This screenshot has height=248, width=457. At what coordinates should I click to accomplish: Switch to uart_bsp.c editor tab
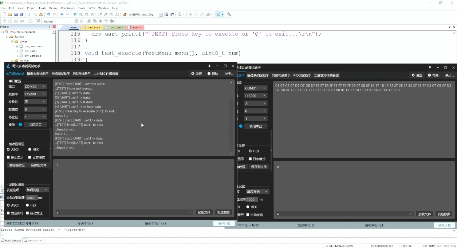point(92,27)
